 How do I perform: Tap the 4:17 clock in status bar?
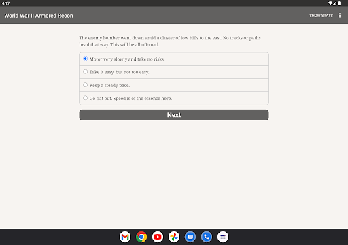coord(6,3)
